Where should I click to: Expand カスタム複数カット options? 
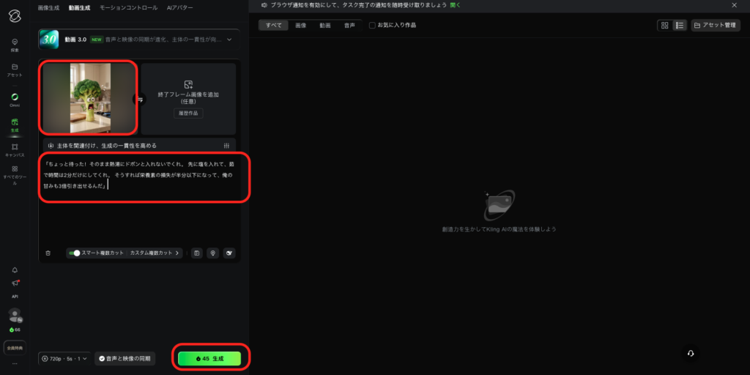(x=154, y=253)
